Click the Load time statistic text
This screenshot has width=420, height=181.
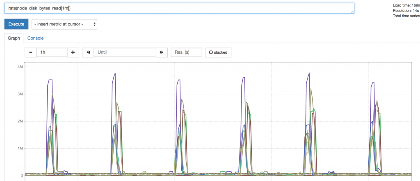406,5
